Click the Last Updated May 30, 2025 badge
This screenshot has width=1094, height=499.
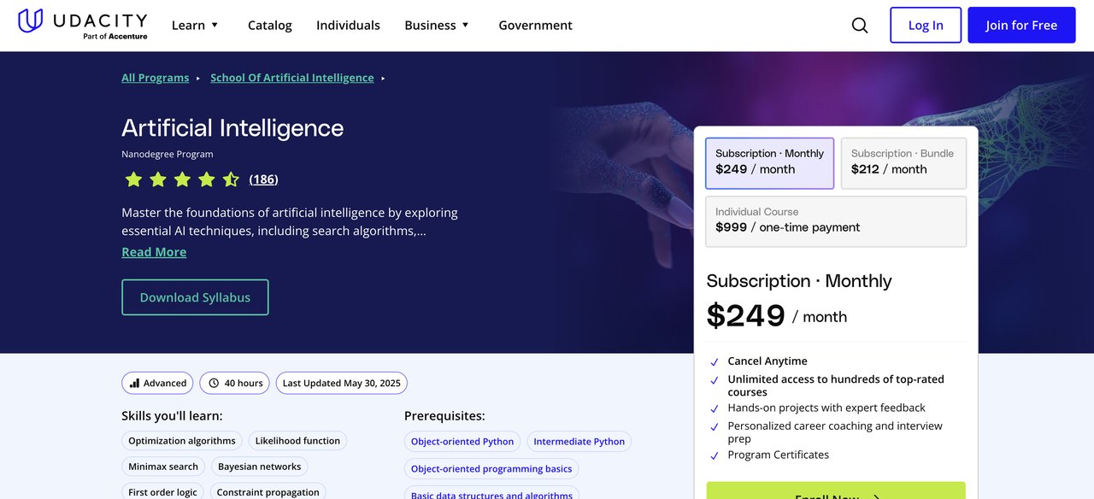point(341,383)
